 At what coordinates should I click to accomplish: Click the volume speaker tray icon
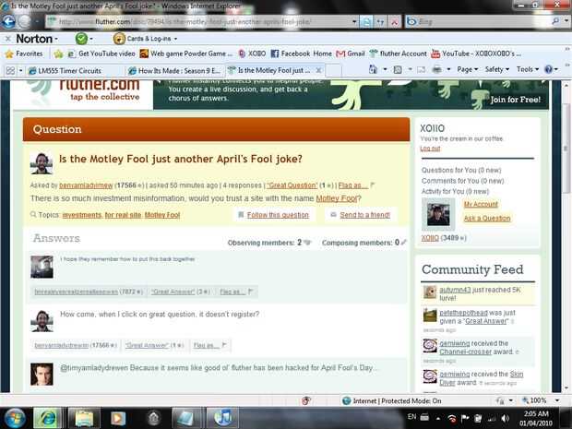506,418
